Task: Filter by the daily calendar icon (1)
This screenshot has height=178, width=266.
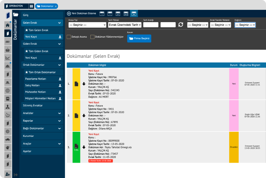Action: coord(102,13)
